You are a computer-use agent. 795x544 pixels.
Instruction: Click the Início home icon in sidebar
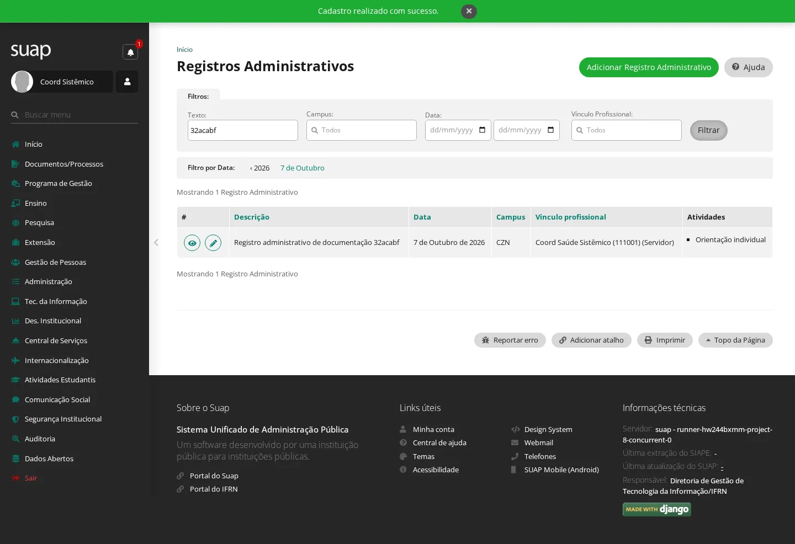click(15, 145)
